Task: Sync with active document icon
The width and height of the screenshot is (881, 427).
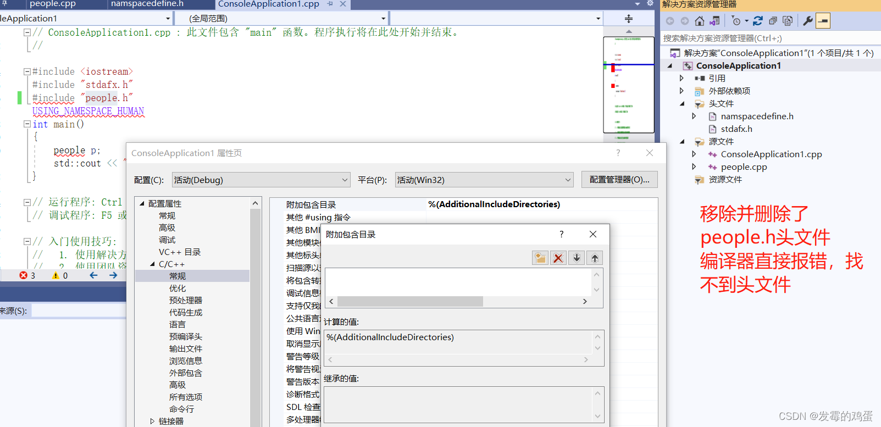Action: tap(758, 21)
